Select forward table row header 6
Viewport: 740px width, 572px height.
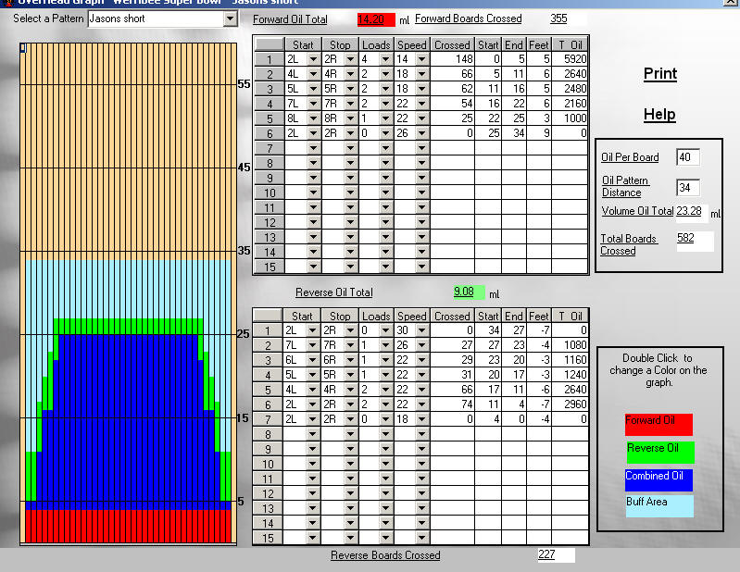tap(270, 133)
